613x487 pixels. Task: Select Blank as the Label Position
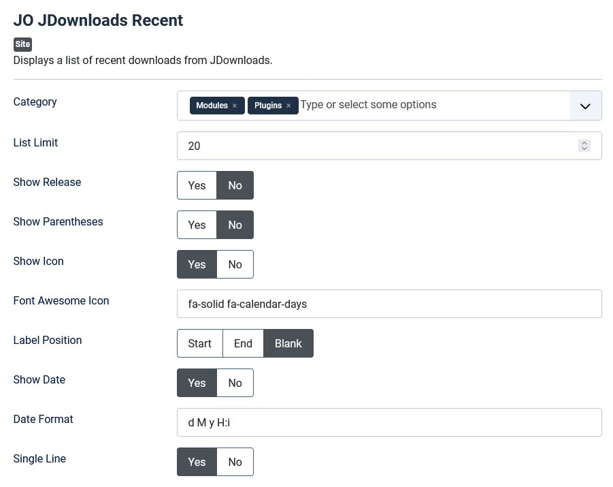coord(288,343)
